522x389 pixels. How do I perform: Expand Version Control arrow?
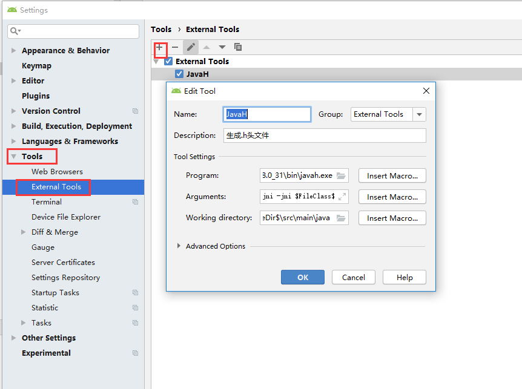pos(14,111)
